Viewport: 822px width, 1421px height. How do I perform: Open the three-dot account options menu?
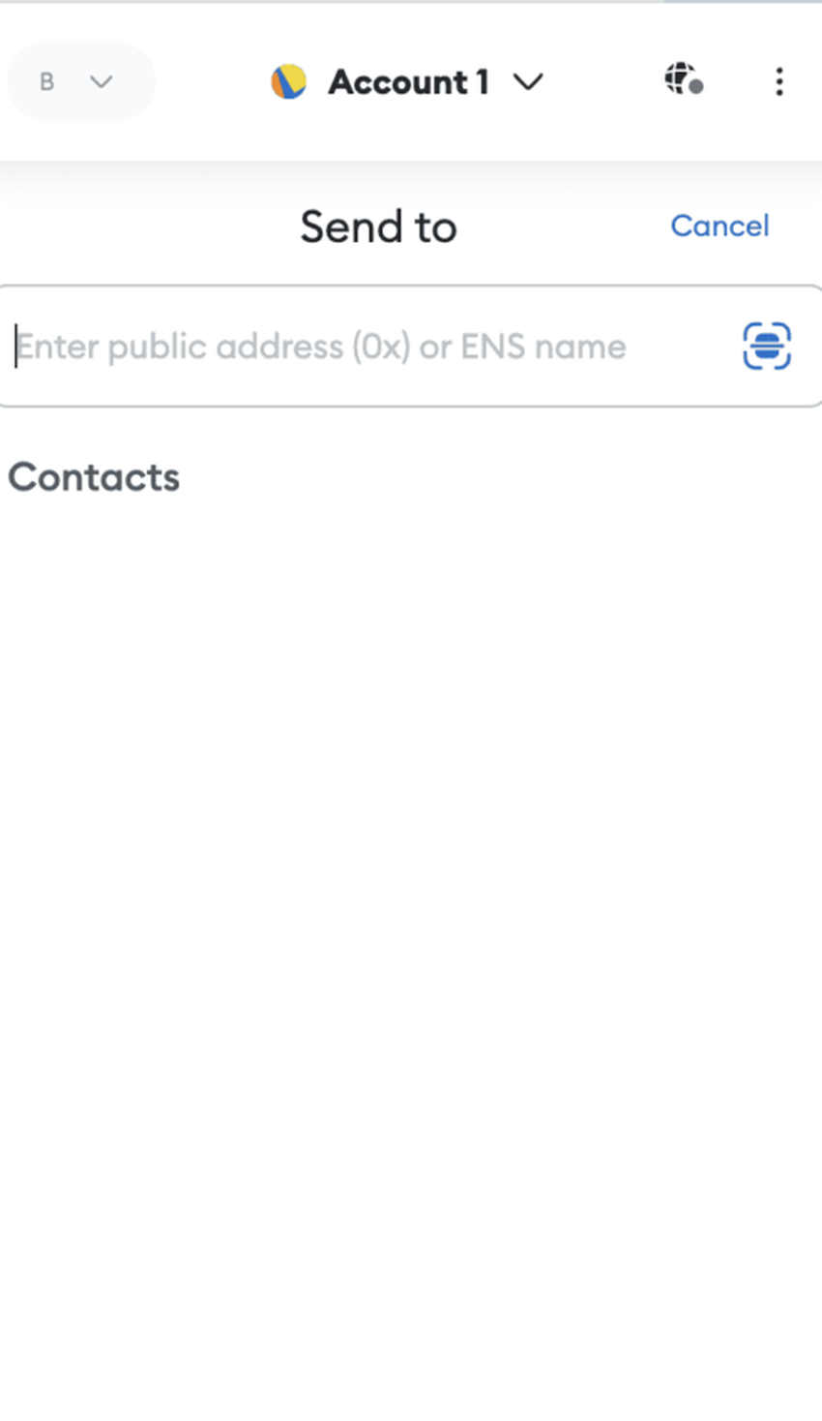[778, 81]
